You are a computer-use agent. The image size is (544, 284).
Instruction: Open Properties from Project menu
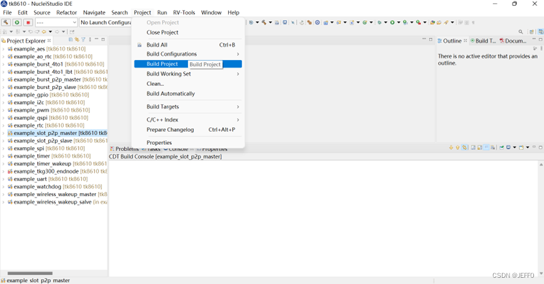[x=188, y=142]
